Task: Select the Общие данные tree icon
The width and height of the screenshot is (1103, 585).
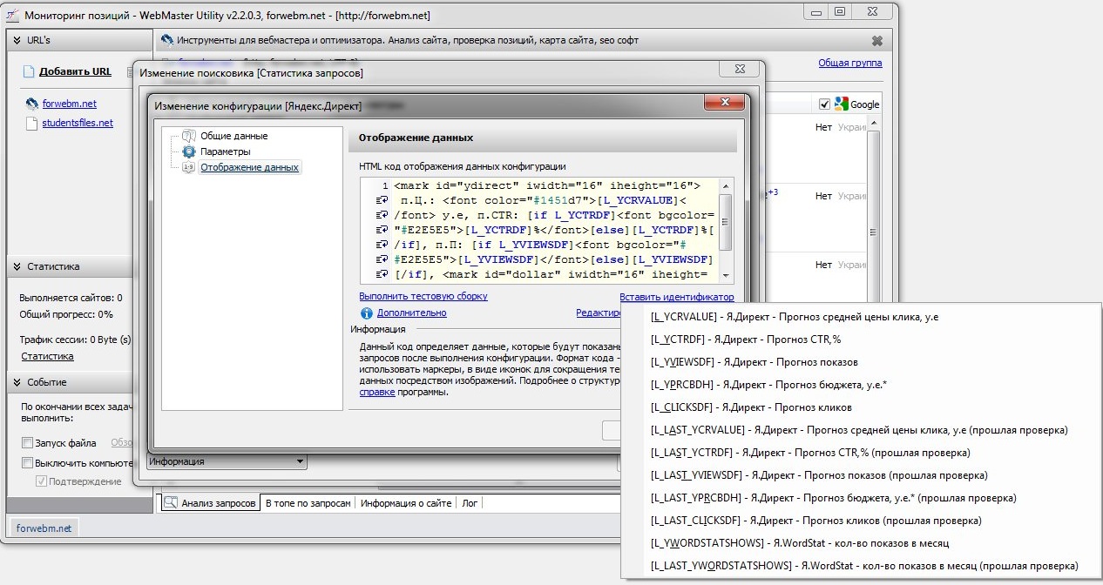Action: click(x=189, y=136)
